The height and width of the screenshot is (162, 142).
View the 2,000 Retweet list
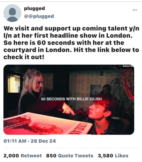click(x=23, y=156)
